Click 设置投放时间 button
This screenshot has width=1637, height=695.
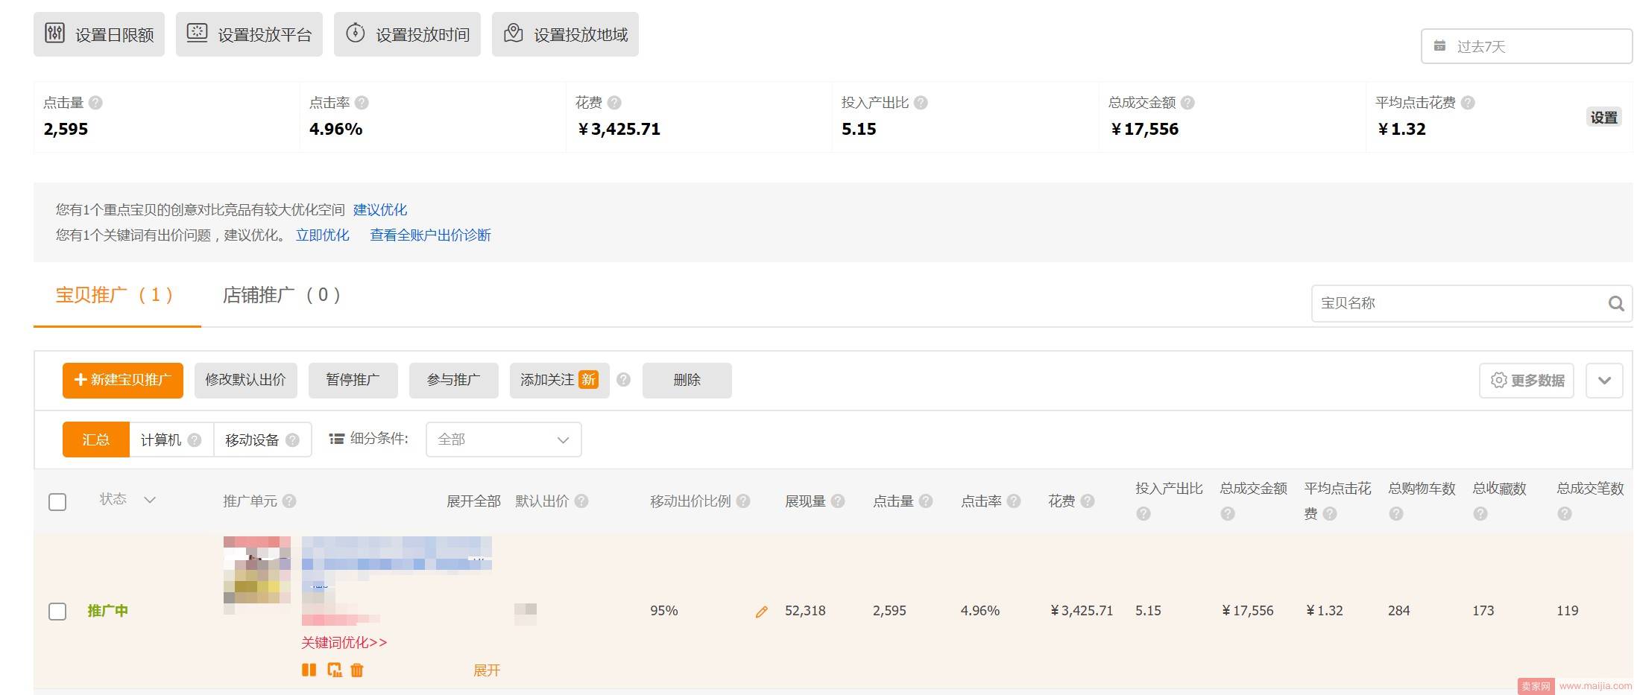[x=407, y=34]
